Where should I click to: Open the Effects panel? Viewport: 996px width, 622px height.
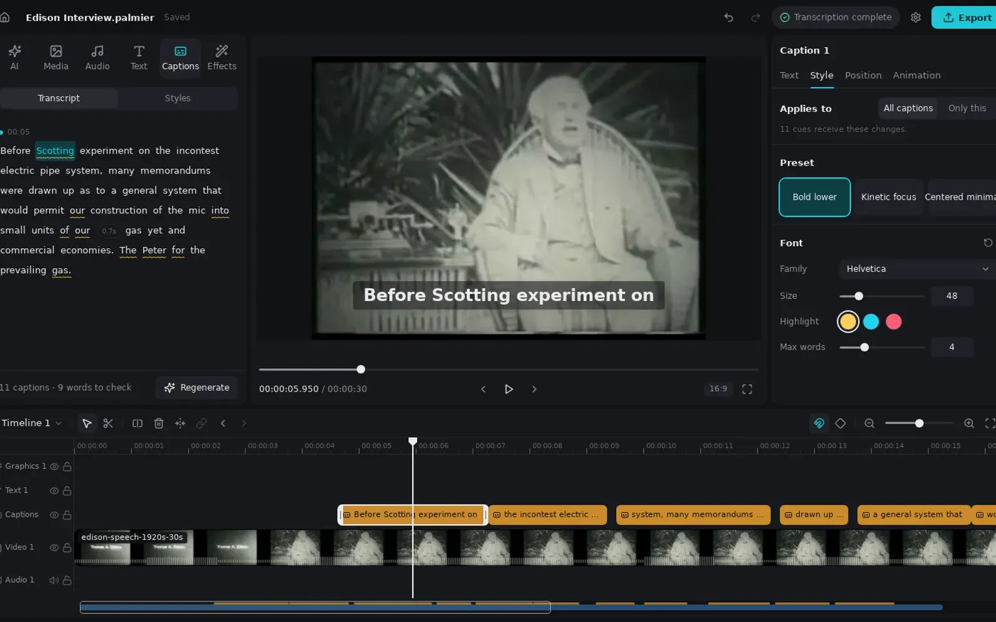(222, 58)
